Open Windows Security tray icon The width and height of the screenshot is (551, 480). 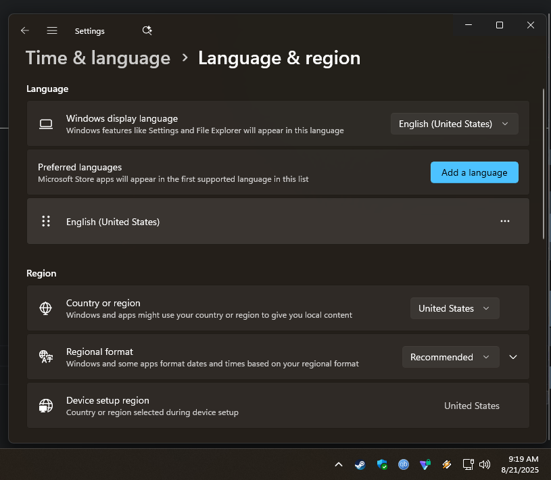pyautogui.click(x=382, y=464)
